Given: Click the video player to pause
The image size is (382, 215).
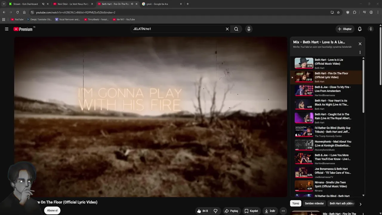Looking at the screenshot, I should pyautogui.click(x=150, y=117).
